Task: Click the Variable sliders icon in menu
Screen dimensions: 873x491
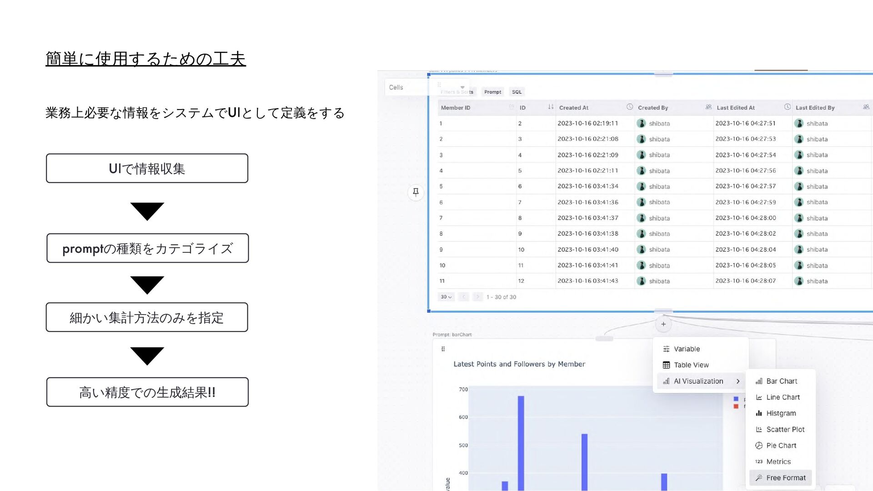Action: click(x=666, y=349)
